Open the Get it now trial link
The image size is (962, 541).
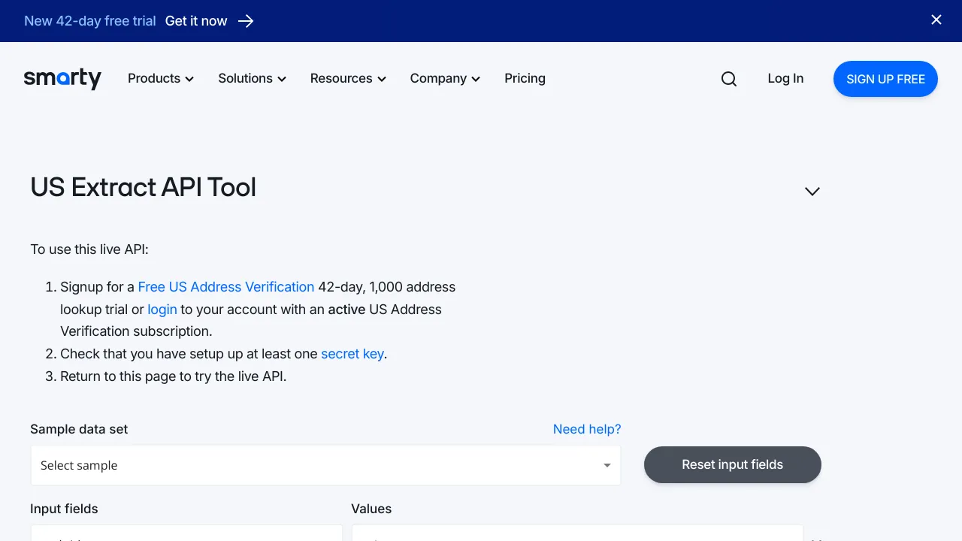click(x=196, y=21)
